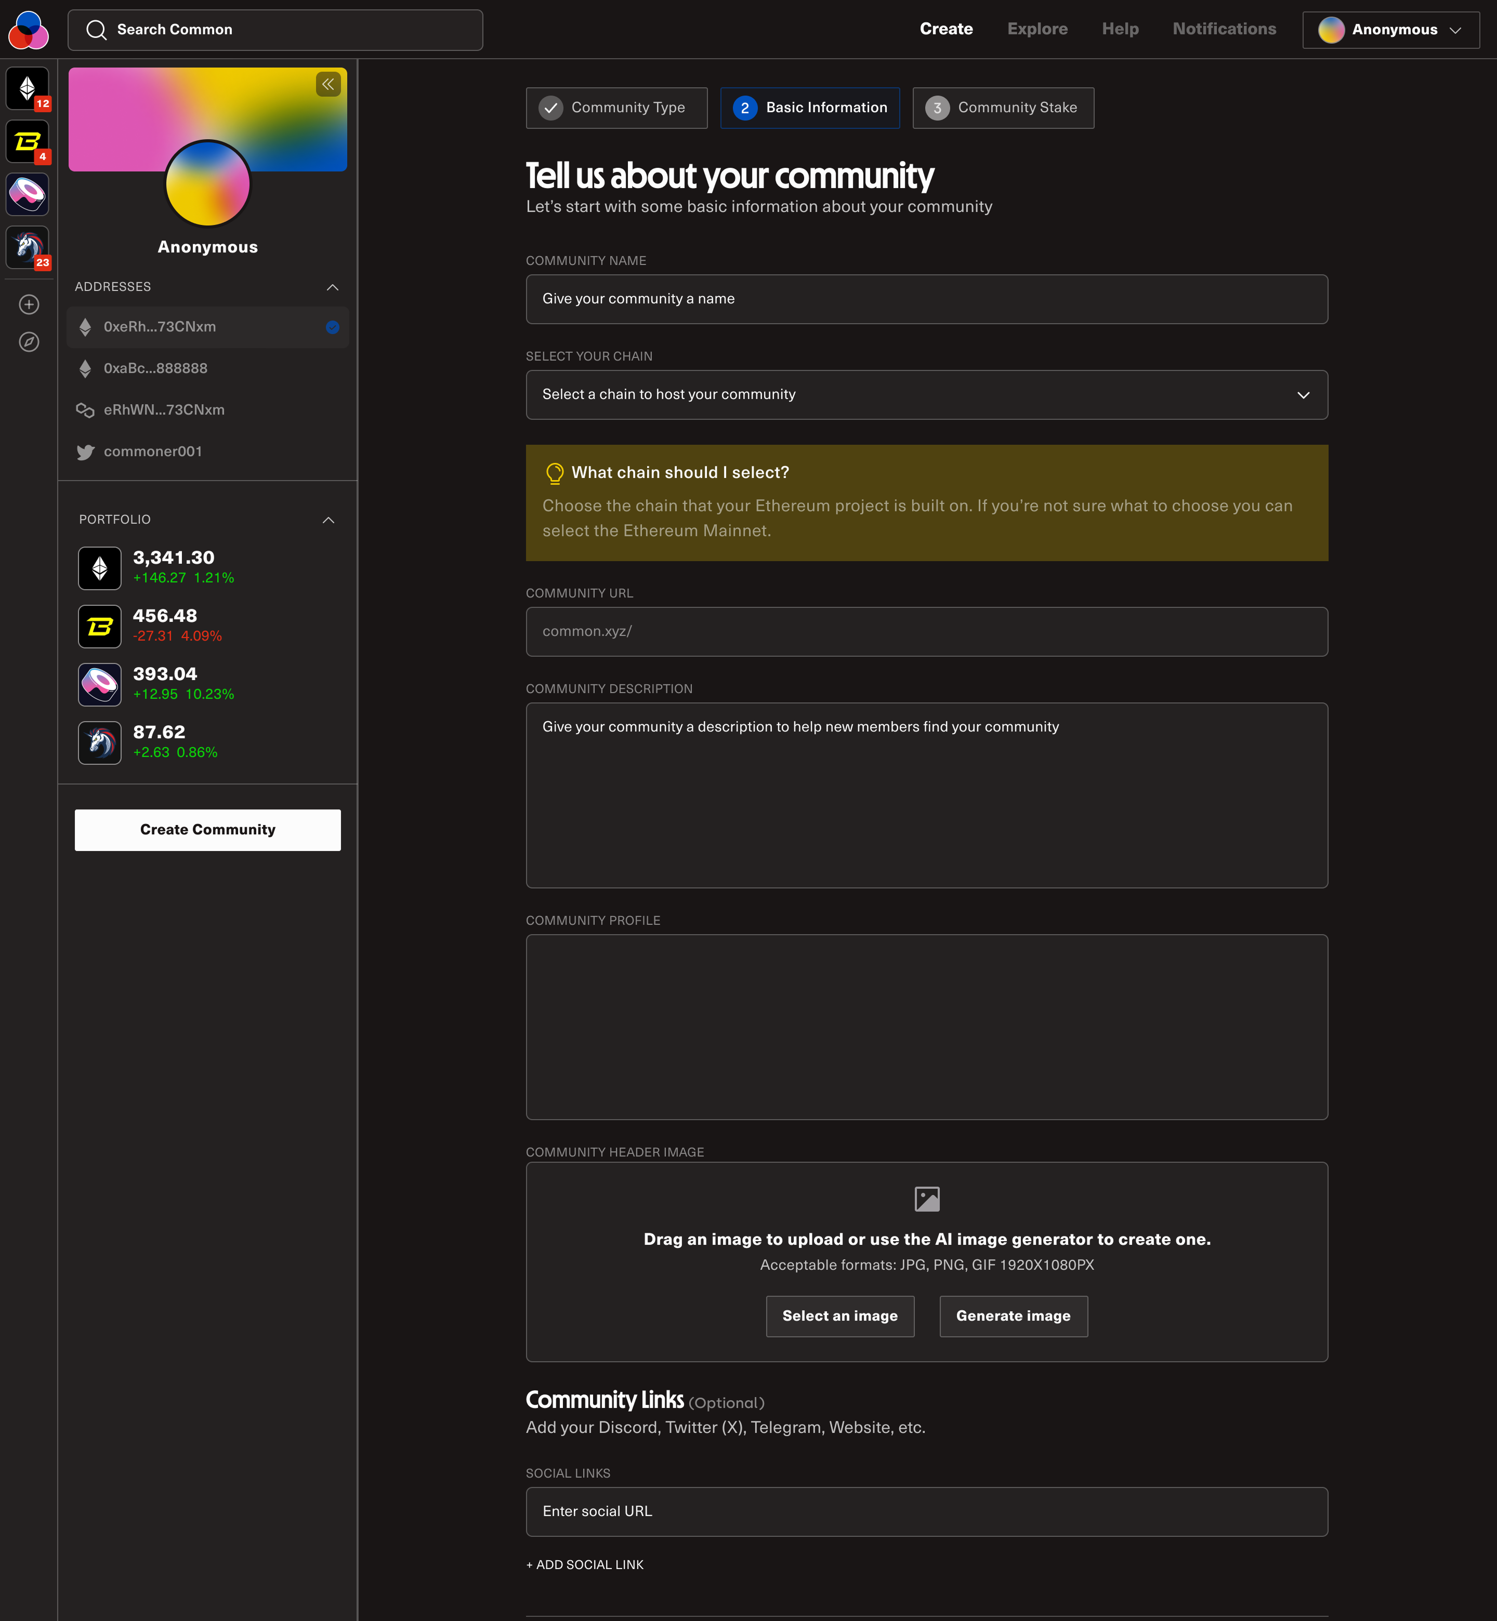The height and width of the screenshot is (1621, 1497).
Task: Focus the Community Description text area
Action: [927, 795]
